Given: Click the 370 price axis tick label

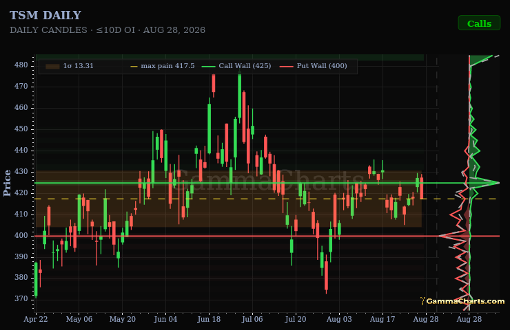Looking at the screenshot, I should click(x=21, y=299).
